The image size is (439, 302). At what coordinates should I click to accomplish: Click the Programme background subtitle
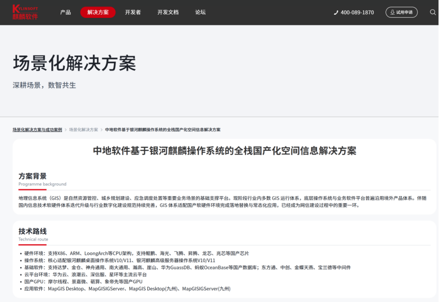pyautogui.click(x=42, y=184)
